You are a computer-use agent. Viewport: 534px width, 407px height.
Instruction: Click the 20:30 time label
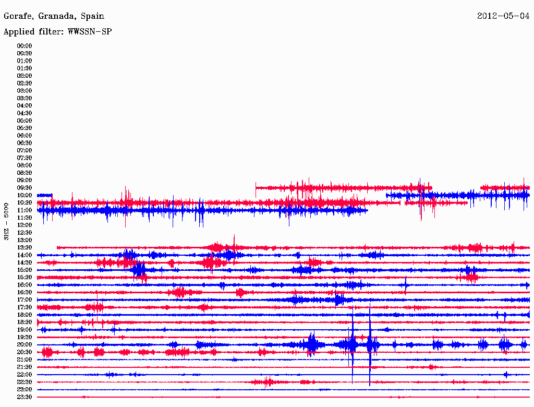point(25,352)
